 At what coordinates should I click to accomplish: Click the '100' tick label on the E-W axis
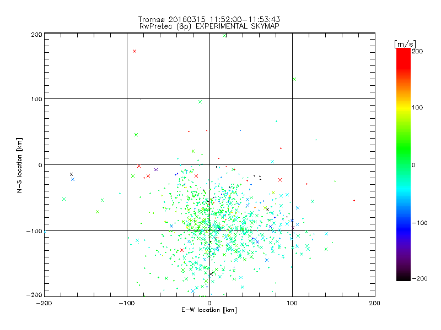point(292,303)
